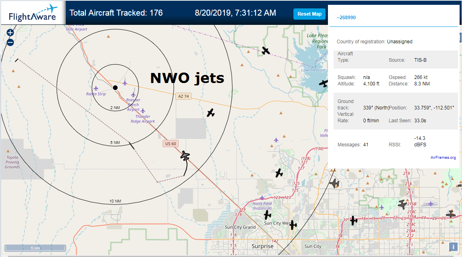
Task: Click the position 33.759°, -112.501° value
Action: pos(434,108)
